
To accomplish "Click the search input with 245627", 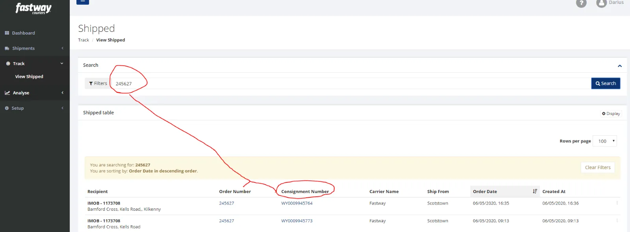I will 350,83.
